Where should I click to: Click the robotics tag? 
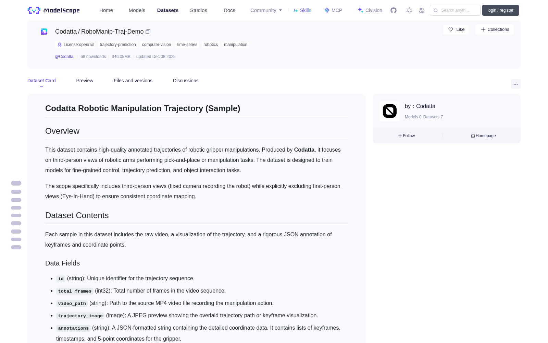(x=211, y=45)
